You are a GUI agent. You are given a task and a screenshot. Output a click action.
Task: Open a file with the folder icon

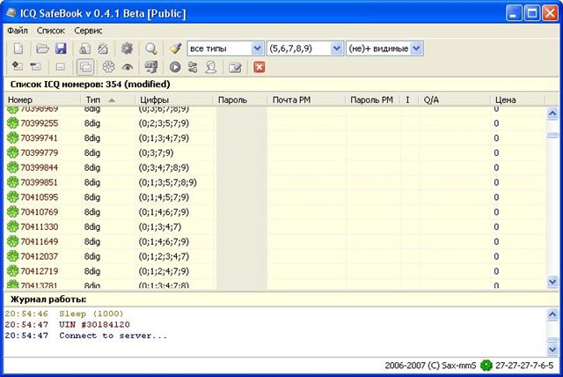(42, 48)
